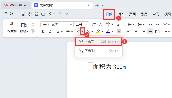Open the 文件 menu
172x98 pixels.
click(10, 14)
